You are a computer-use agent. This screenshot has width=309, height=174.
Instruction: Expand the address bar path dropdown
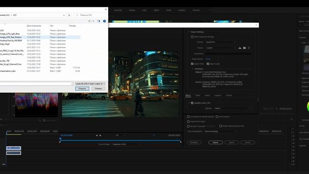[x=64, y=15]
